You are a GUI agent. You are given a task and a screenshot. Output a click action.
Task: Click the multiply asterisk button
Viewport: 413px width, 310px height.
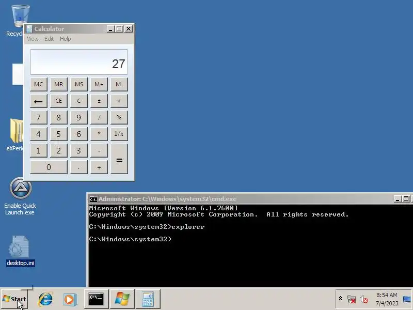pos(99,134)
